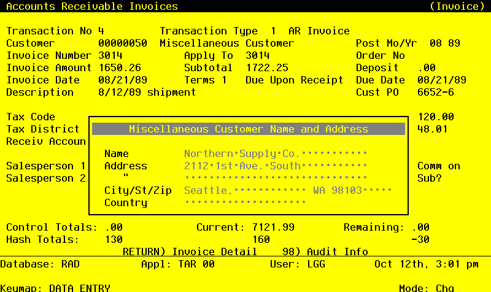Click the Miscellaneous Customer Name and Address title

pyautogui.click(x=249, y=129)
